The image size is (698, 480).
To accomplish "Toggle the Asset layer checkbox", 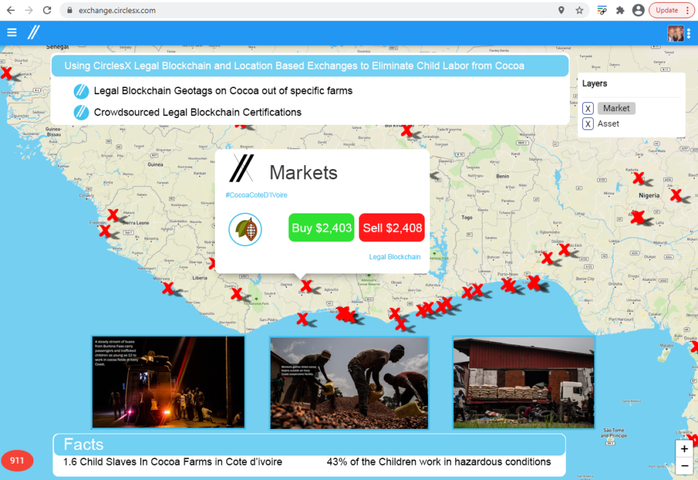I will tap(588, 124).
